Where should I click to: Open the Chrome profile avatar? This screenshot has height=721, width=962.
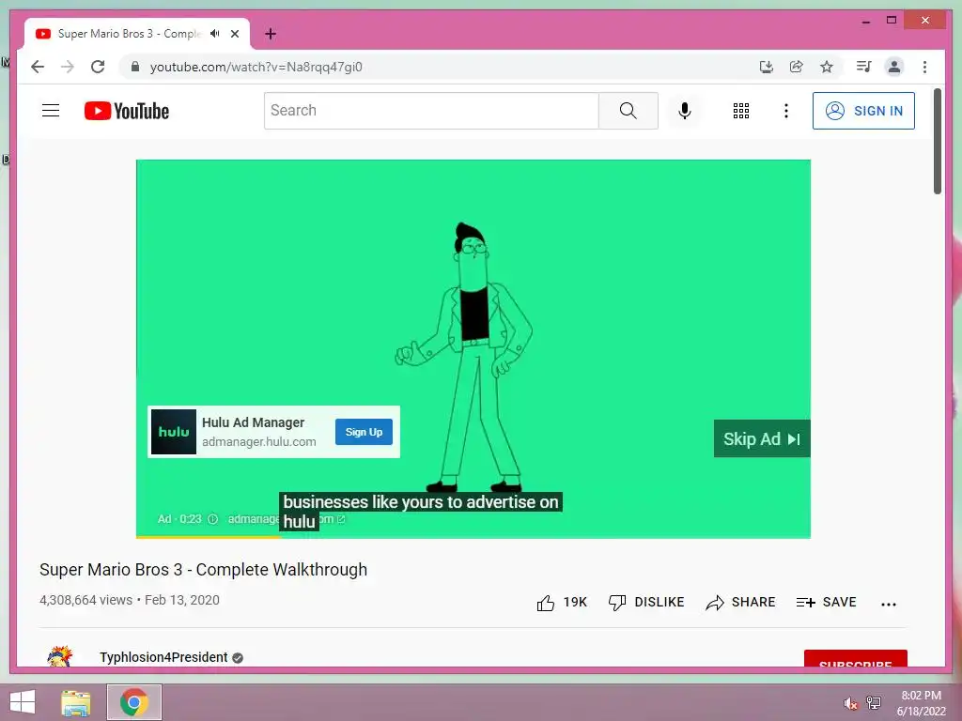point(894,67)
